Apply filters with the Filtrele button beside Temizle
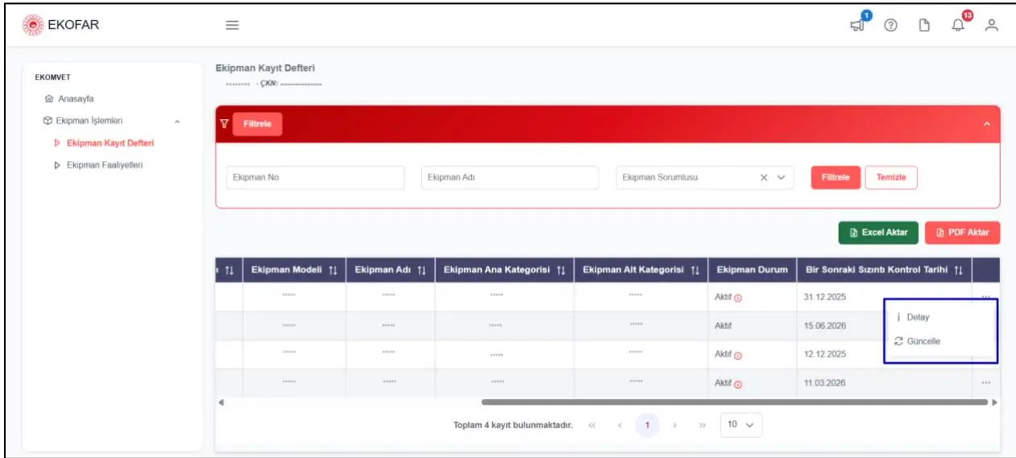The image size is (1016, 458). 836,178
